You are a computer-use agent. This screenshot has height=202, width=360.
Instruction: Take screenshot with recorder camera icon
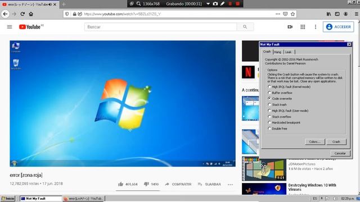point(215,4)
